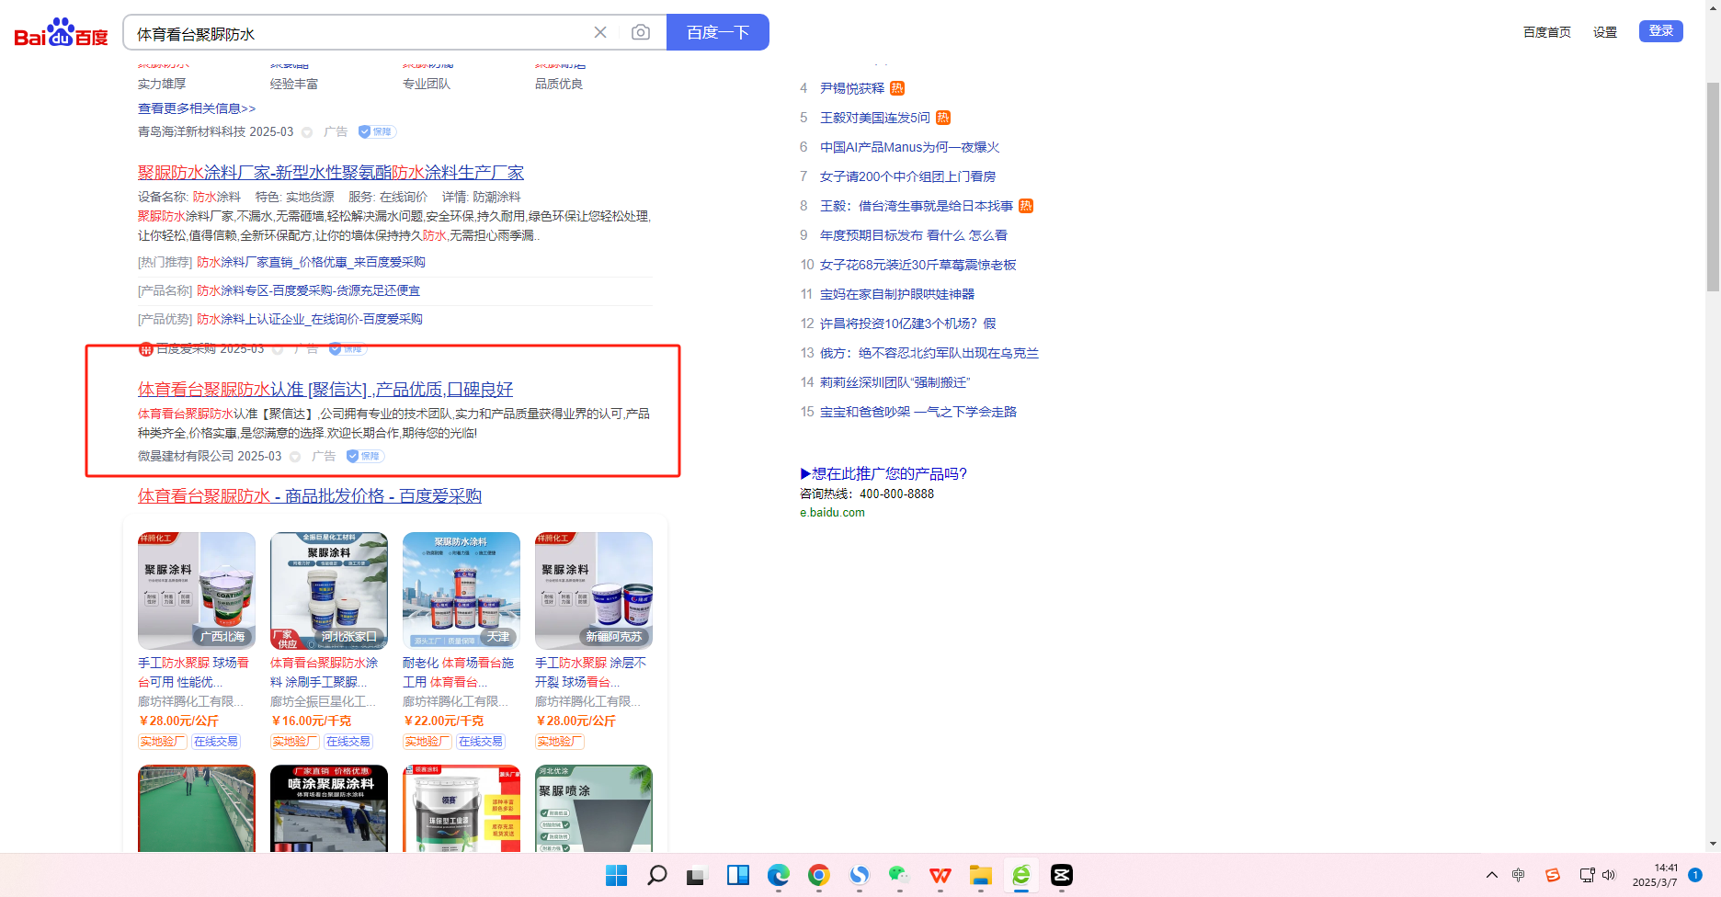Open image search via the camera icon

[641, 32]
